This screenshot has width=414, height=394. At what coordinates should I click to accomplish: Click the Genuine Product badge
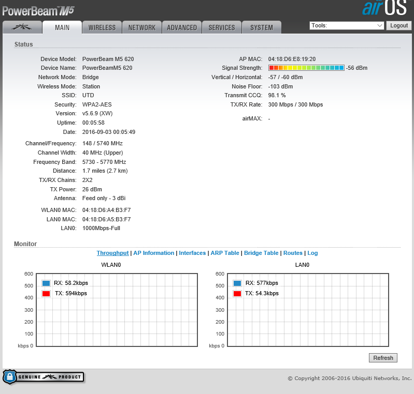click(x=44, y=377)
